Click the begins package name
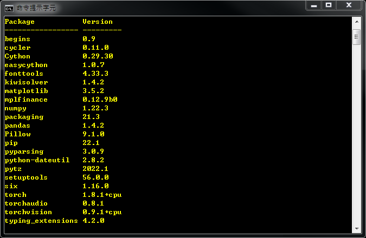 point(17,39)
